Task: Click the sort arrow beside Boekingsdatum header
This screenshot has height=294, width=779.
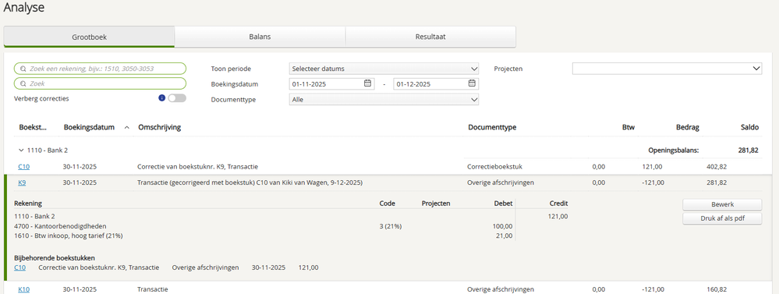Action: (126, 128)
